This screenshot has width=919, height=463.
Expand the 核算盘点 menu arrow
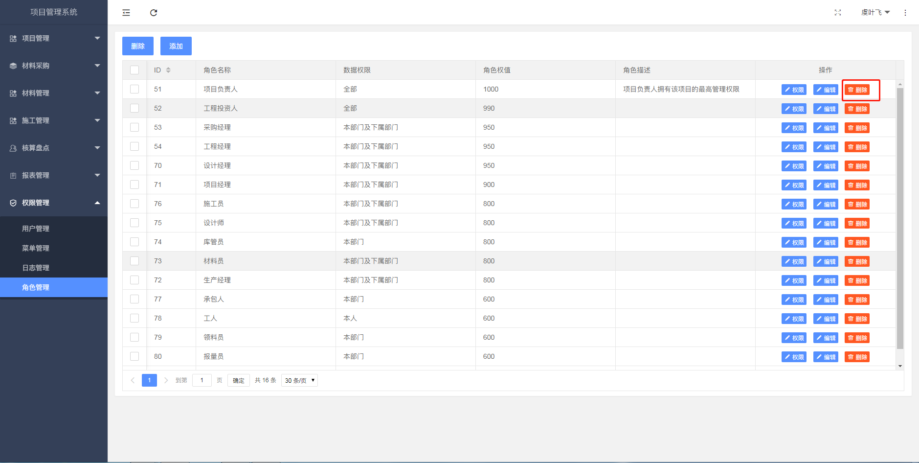tap(97, 148)
